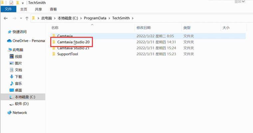253x133 pixels.
Task: Click the Back navigation arrow
Action: coord(6,18)
